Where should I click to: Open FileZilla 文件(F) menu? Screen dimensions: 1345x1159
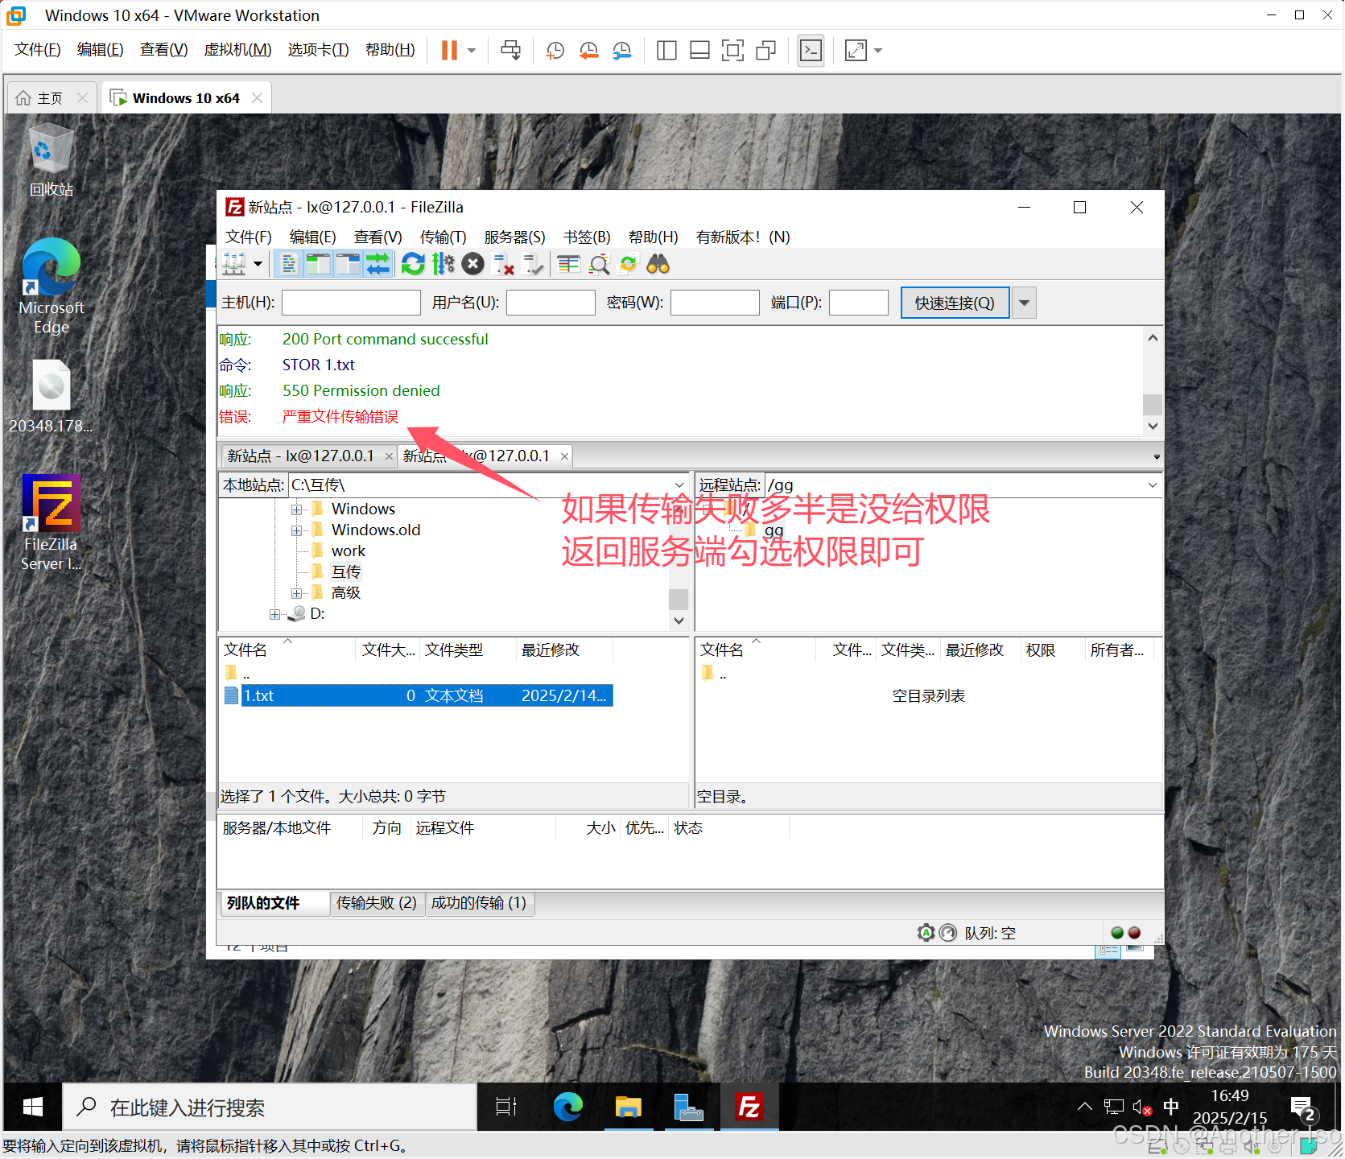[x=248, y=237]
